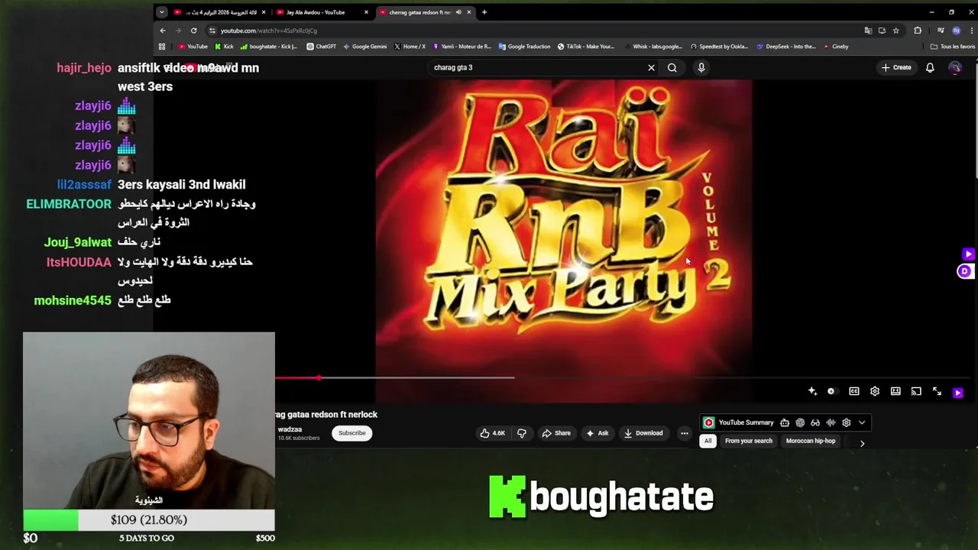Image resolution: width=978 pixels, height=550 pixels.
Task: View site information icon beside the URL
Action: point(212,31)
